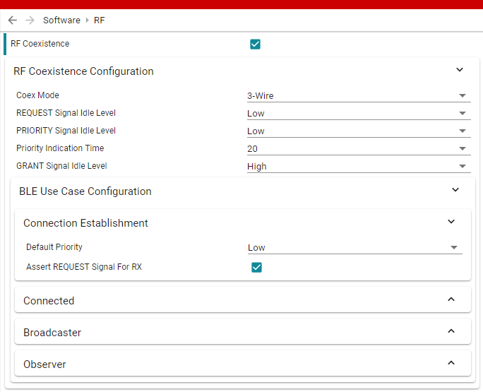
Task: Click the Connection Establishment heading
Action: pos(85,223)
